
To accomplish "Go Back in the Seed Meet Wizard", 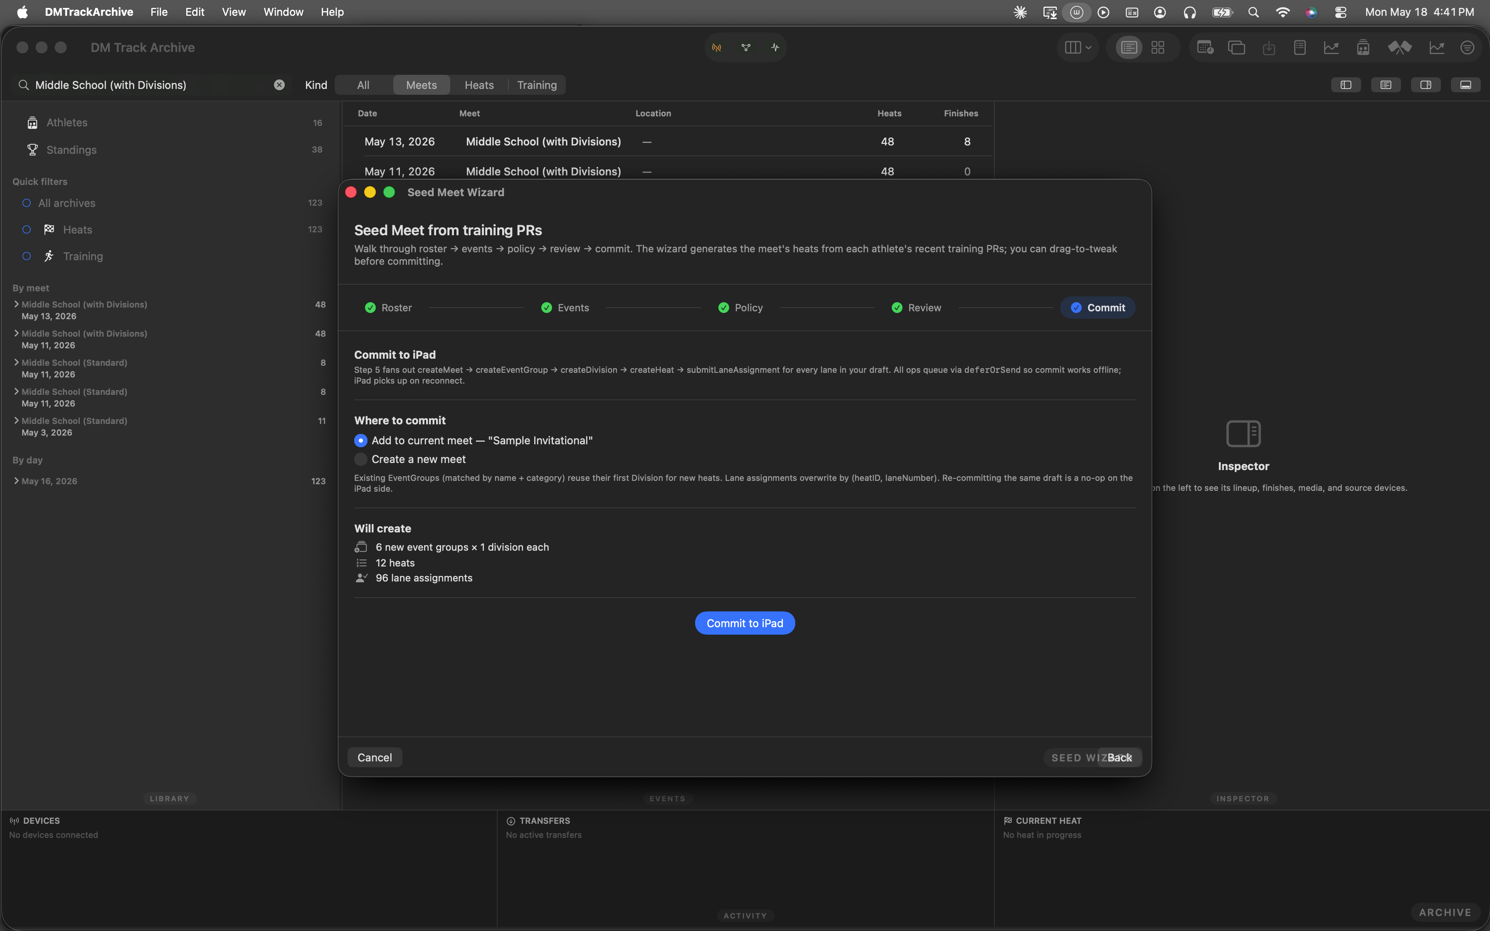I will point(1119,757).
